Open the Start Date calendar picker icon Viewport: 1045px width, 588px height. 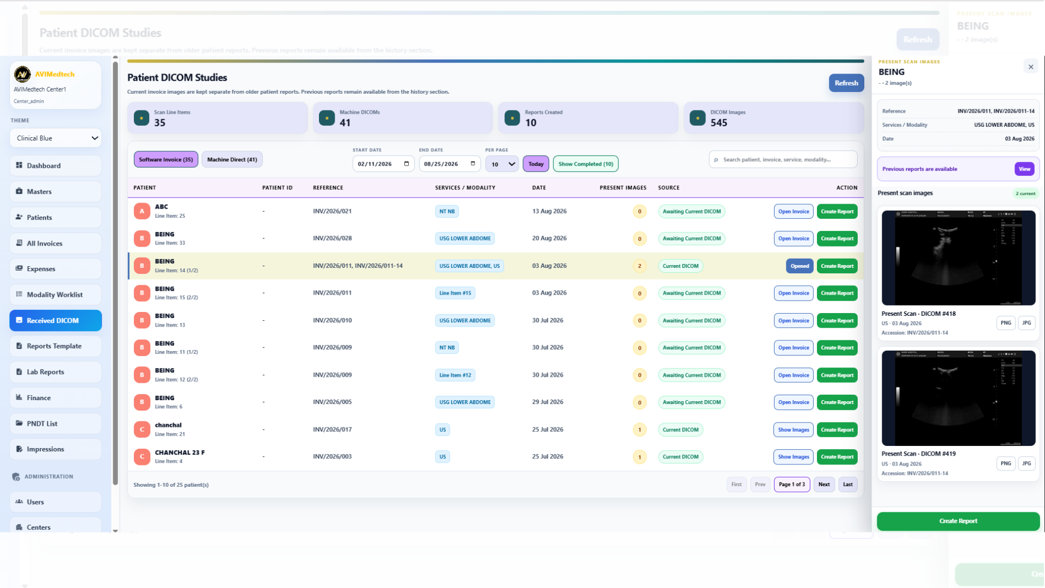[407, 164]
